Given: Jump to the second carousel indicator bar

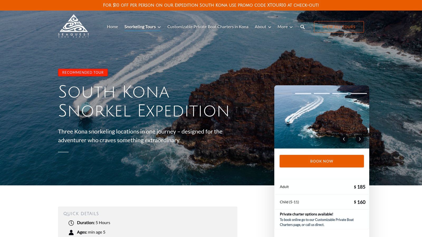Looking at the screenshot, I should coord(322,93).
